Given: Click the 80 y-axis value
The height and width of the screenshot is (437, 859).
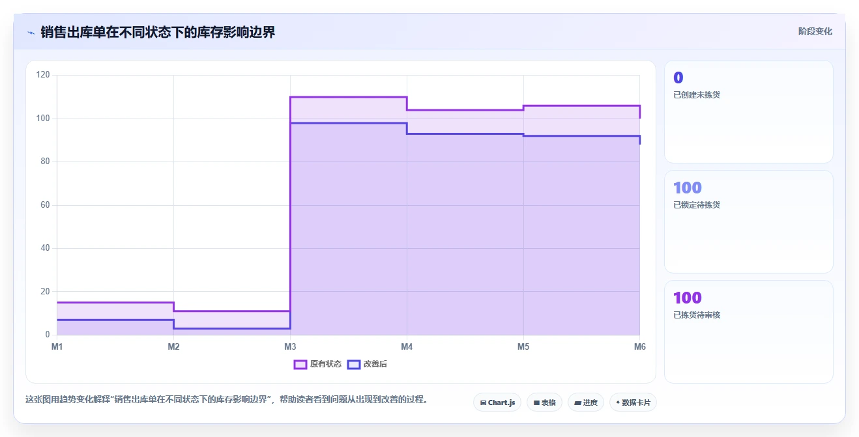Looking at the screenshot, I should [45, 162].
